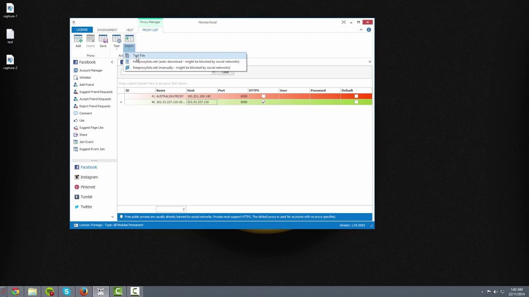Click the row indicator arrow for row 46
Viewport: 529px width, 297px height.
pos(121,102)
